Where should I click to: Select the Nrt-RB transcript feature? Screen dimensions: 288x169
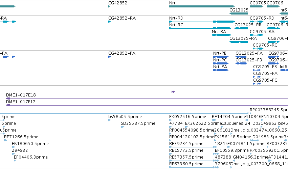(202, 22)
